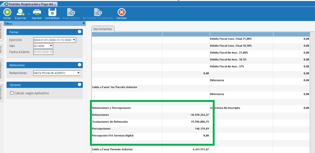Collapse the Fechas section circle toggle
315x153 pixels.
80,32
